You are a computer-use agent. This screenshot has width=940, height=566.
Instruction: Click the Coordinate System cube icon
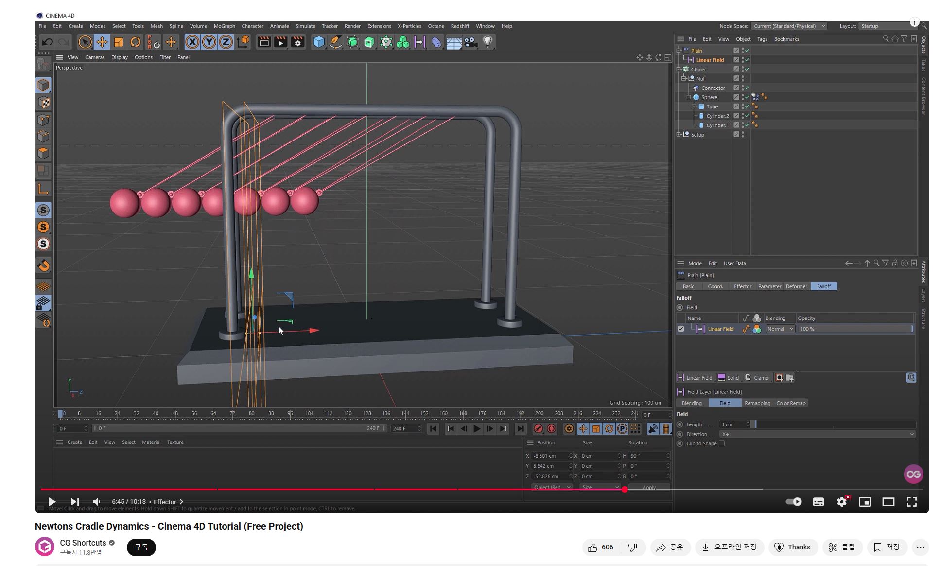(x=243, y=42)
